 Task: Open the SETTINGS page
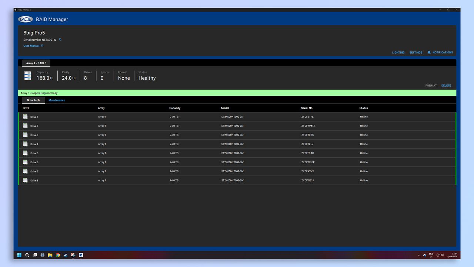click(416, 53)
